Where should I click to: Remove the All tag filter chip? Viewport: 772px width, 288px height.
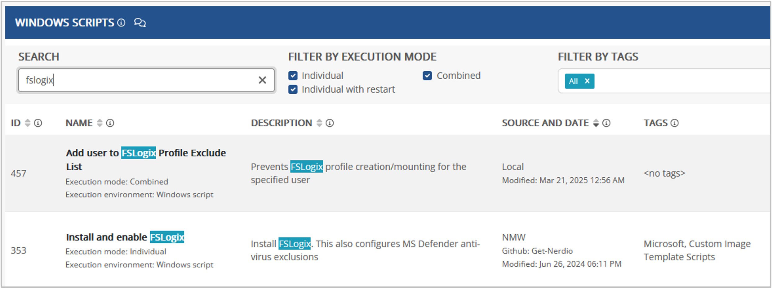(587, 81)
